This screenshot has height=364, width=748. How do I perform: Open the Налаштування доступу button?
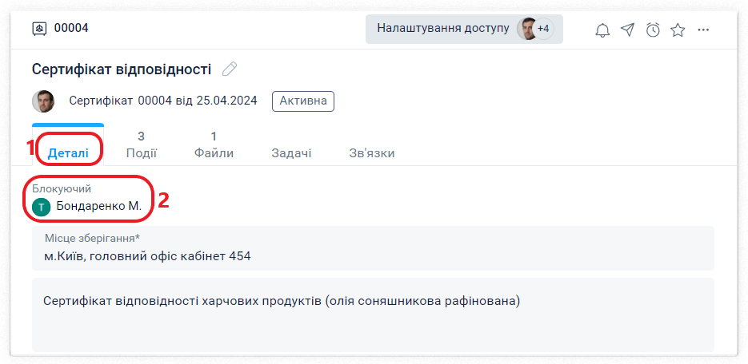click(442, 29)
